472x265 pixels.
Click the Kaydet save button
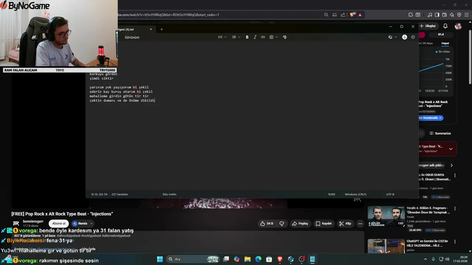point(323,223)
